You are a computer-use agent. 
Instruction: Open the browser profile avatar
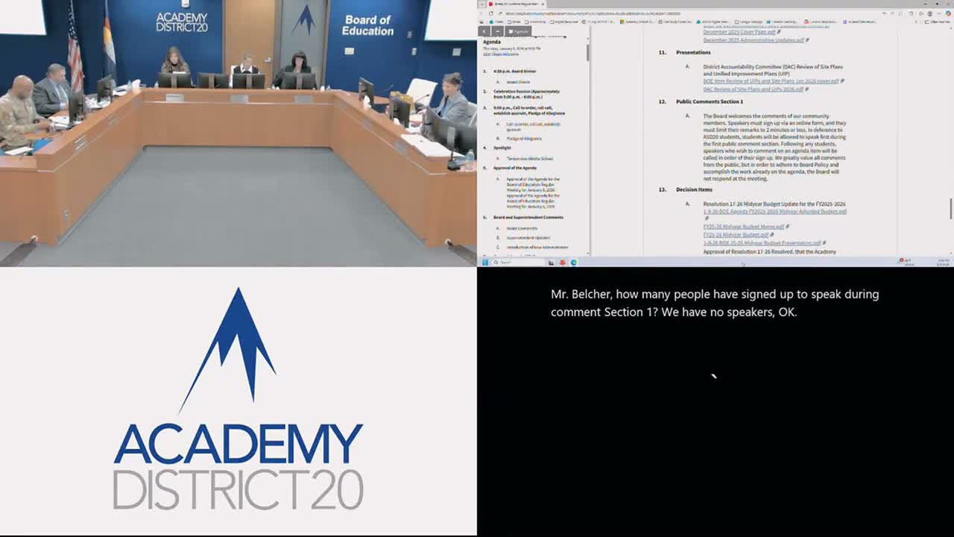[930, 13]
